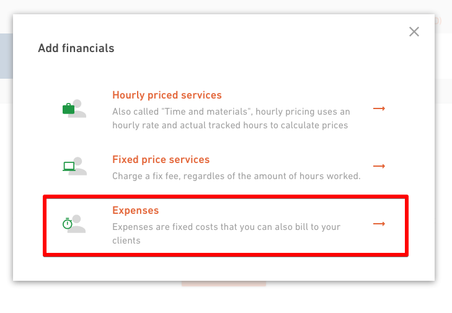The height and width of the screenshot is (313, 452).
Task: Click the laptop person icon for fixed price
Action: click(x=74, y=166)
